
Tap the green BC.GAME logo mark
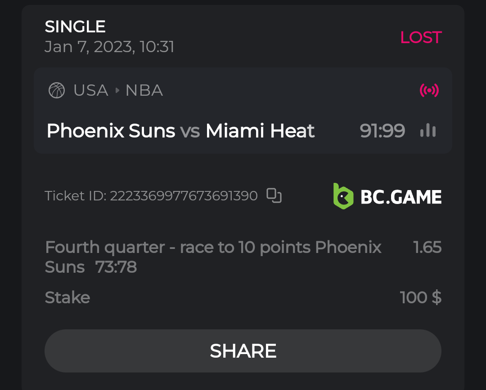[343, 196]
